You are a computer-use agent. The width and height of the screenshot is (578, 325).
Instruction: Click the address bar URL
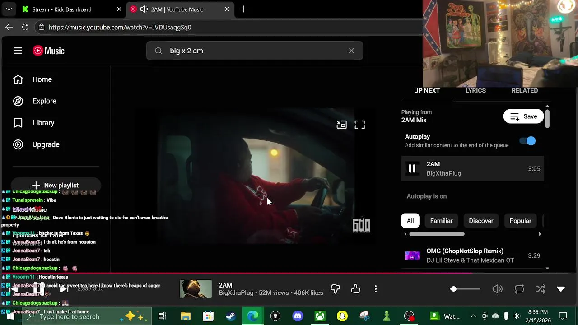(120, 27)
